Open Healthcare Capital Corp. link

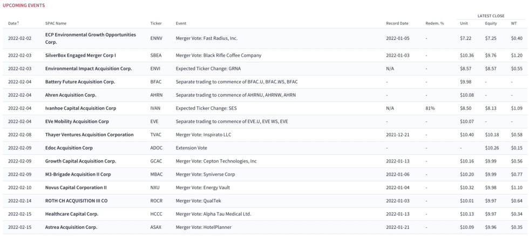[72, 214]
